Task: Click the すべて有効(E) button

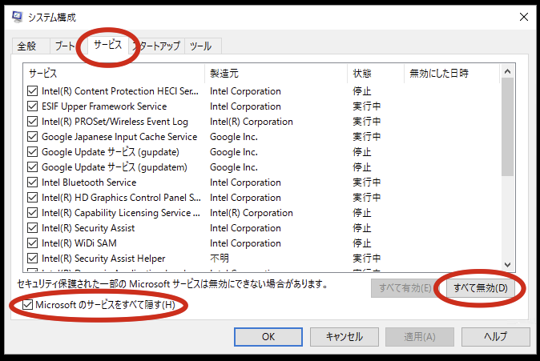Action: (x=405, y=288)
